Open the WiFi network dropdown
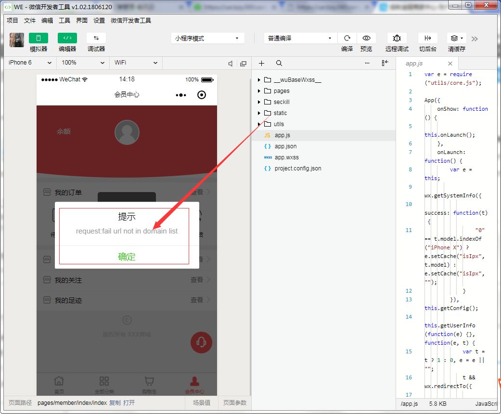This screenshot has height=414, width=501. [136, 63]
